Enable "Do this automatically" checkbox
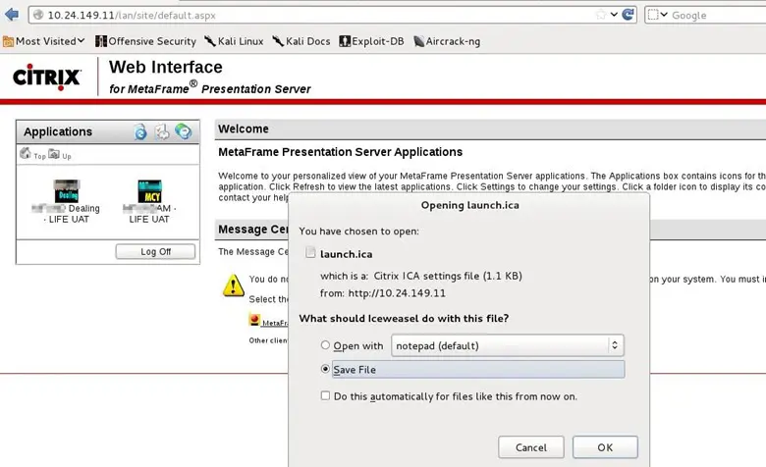 [x=326, y=396]
